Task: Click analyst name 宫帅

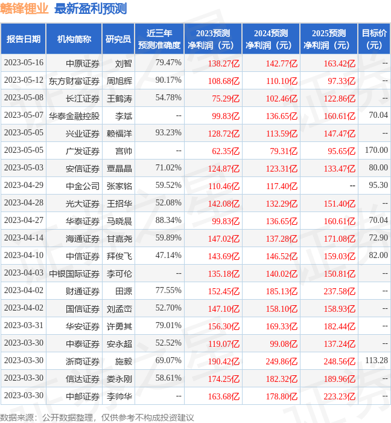Action: tap(124, 151)
